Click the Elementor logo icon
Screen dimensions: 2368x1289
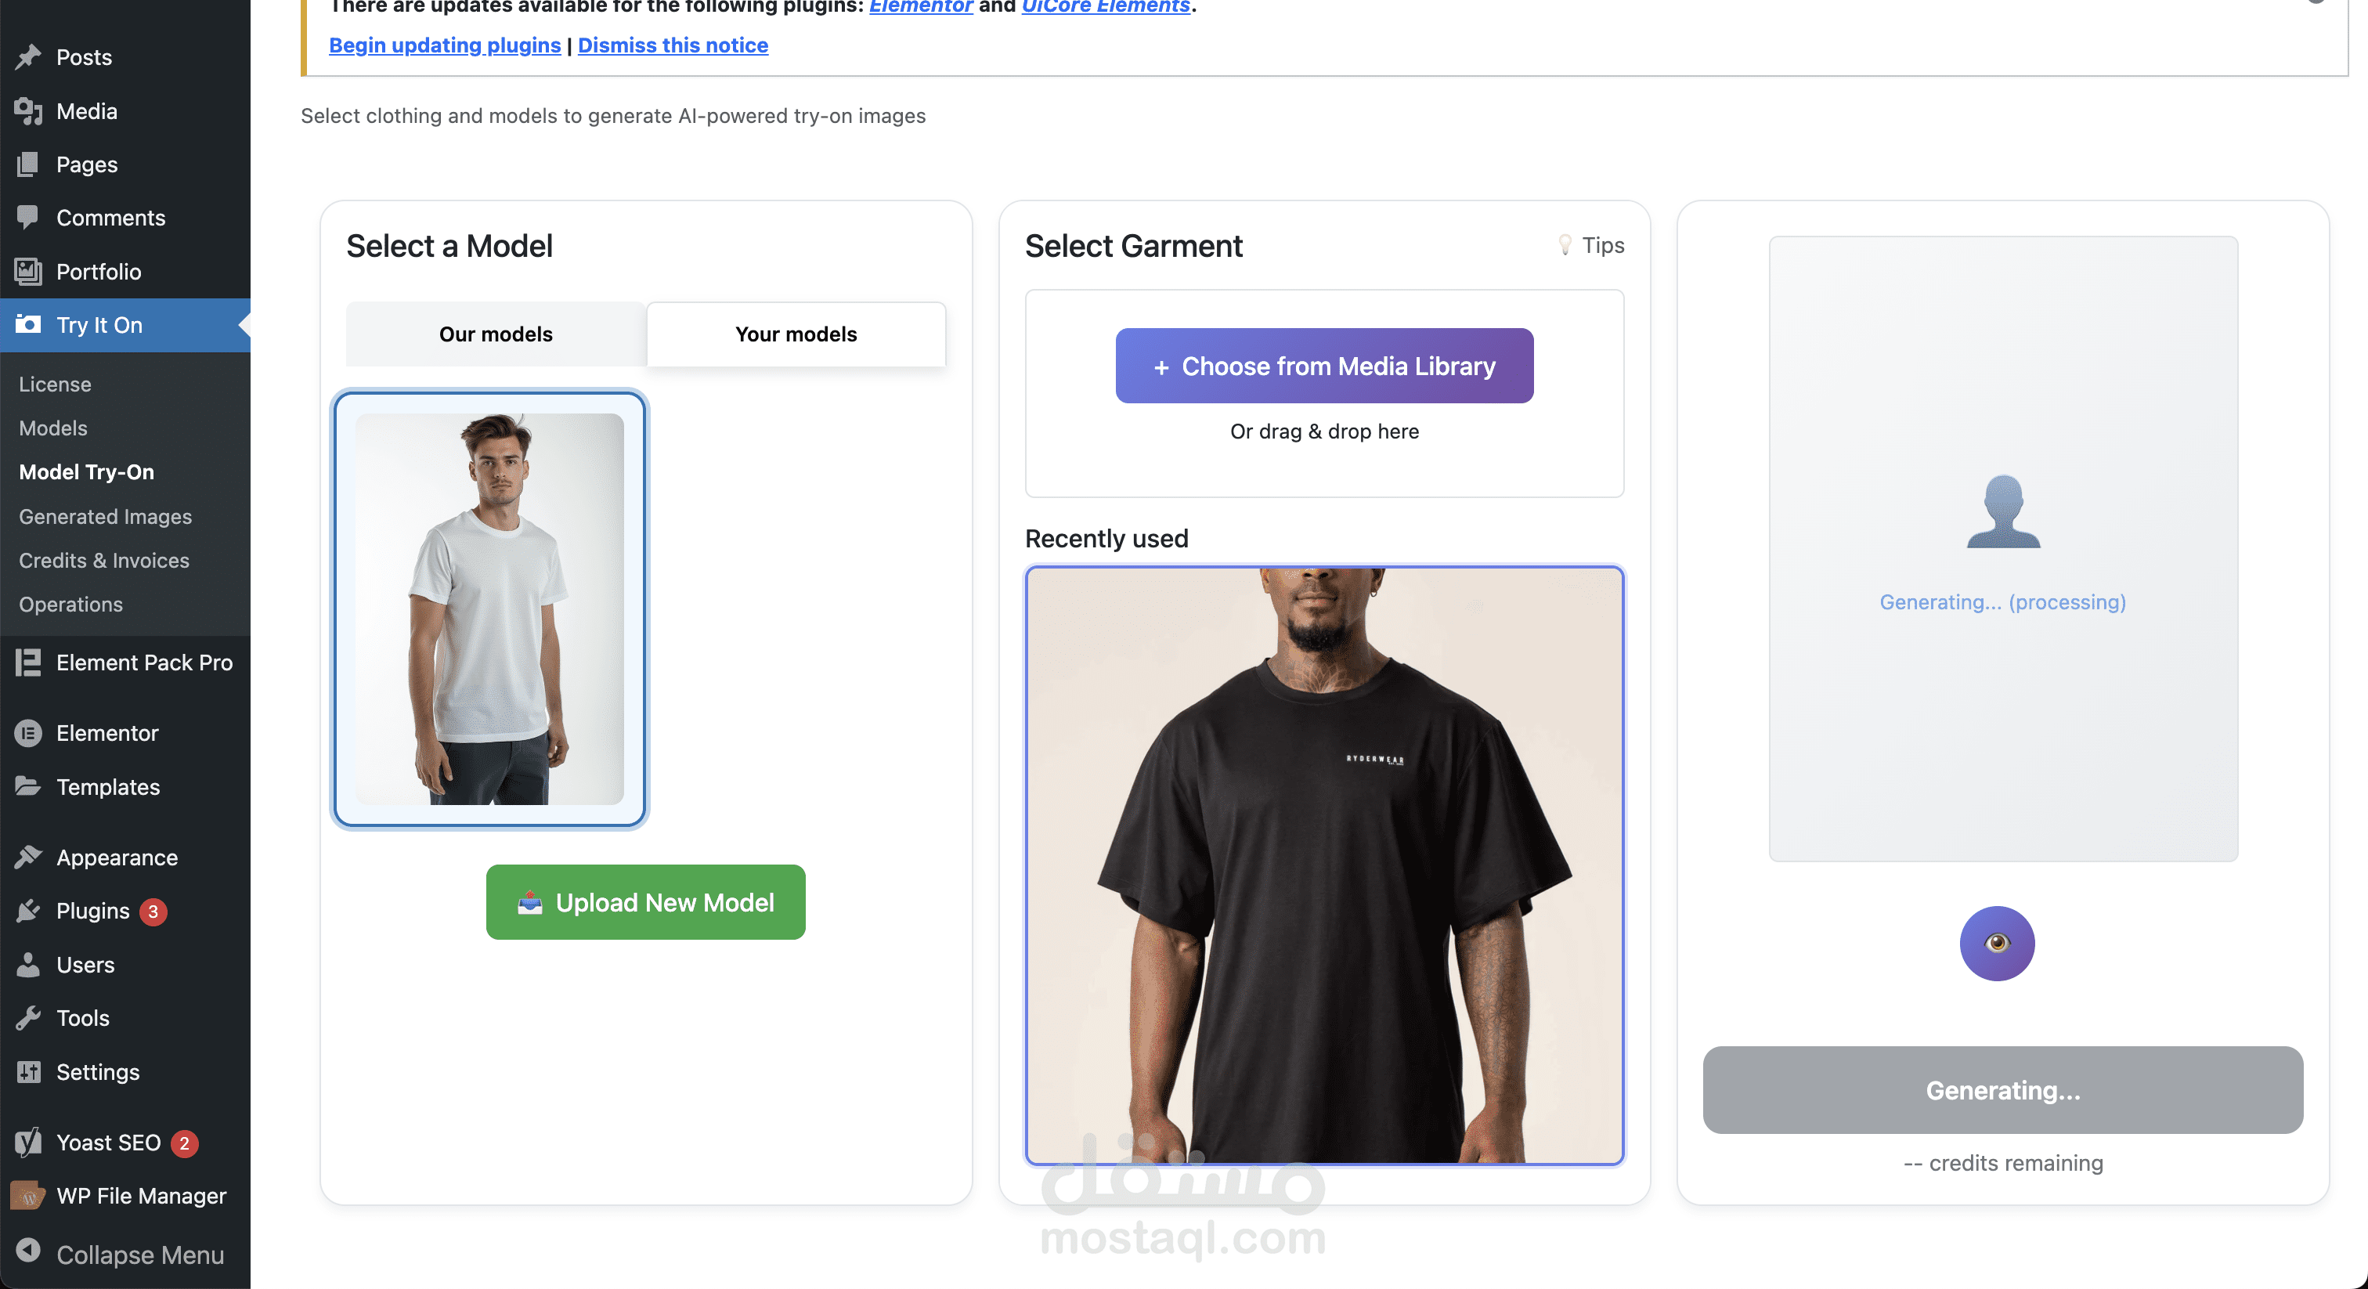(28, 733)
